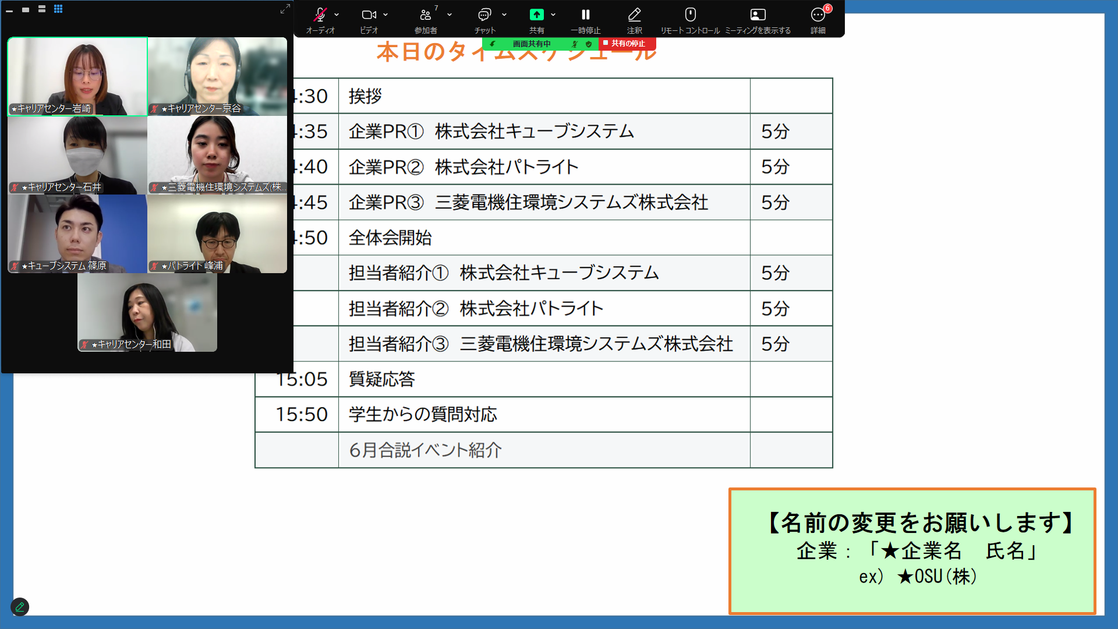This screenshot has width=1118, height=629.
Task: Click muted mic icon on 石井 tile
Action: pos(15,188)
